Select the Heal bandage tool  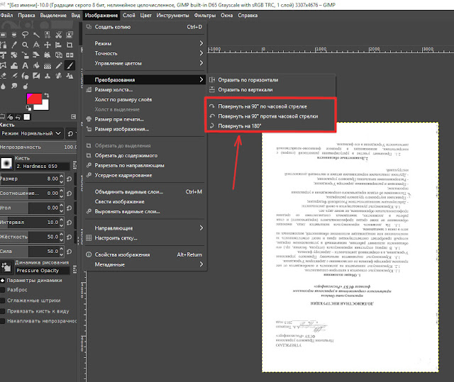(x=58, y=76)
